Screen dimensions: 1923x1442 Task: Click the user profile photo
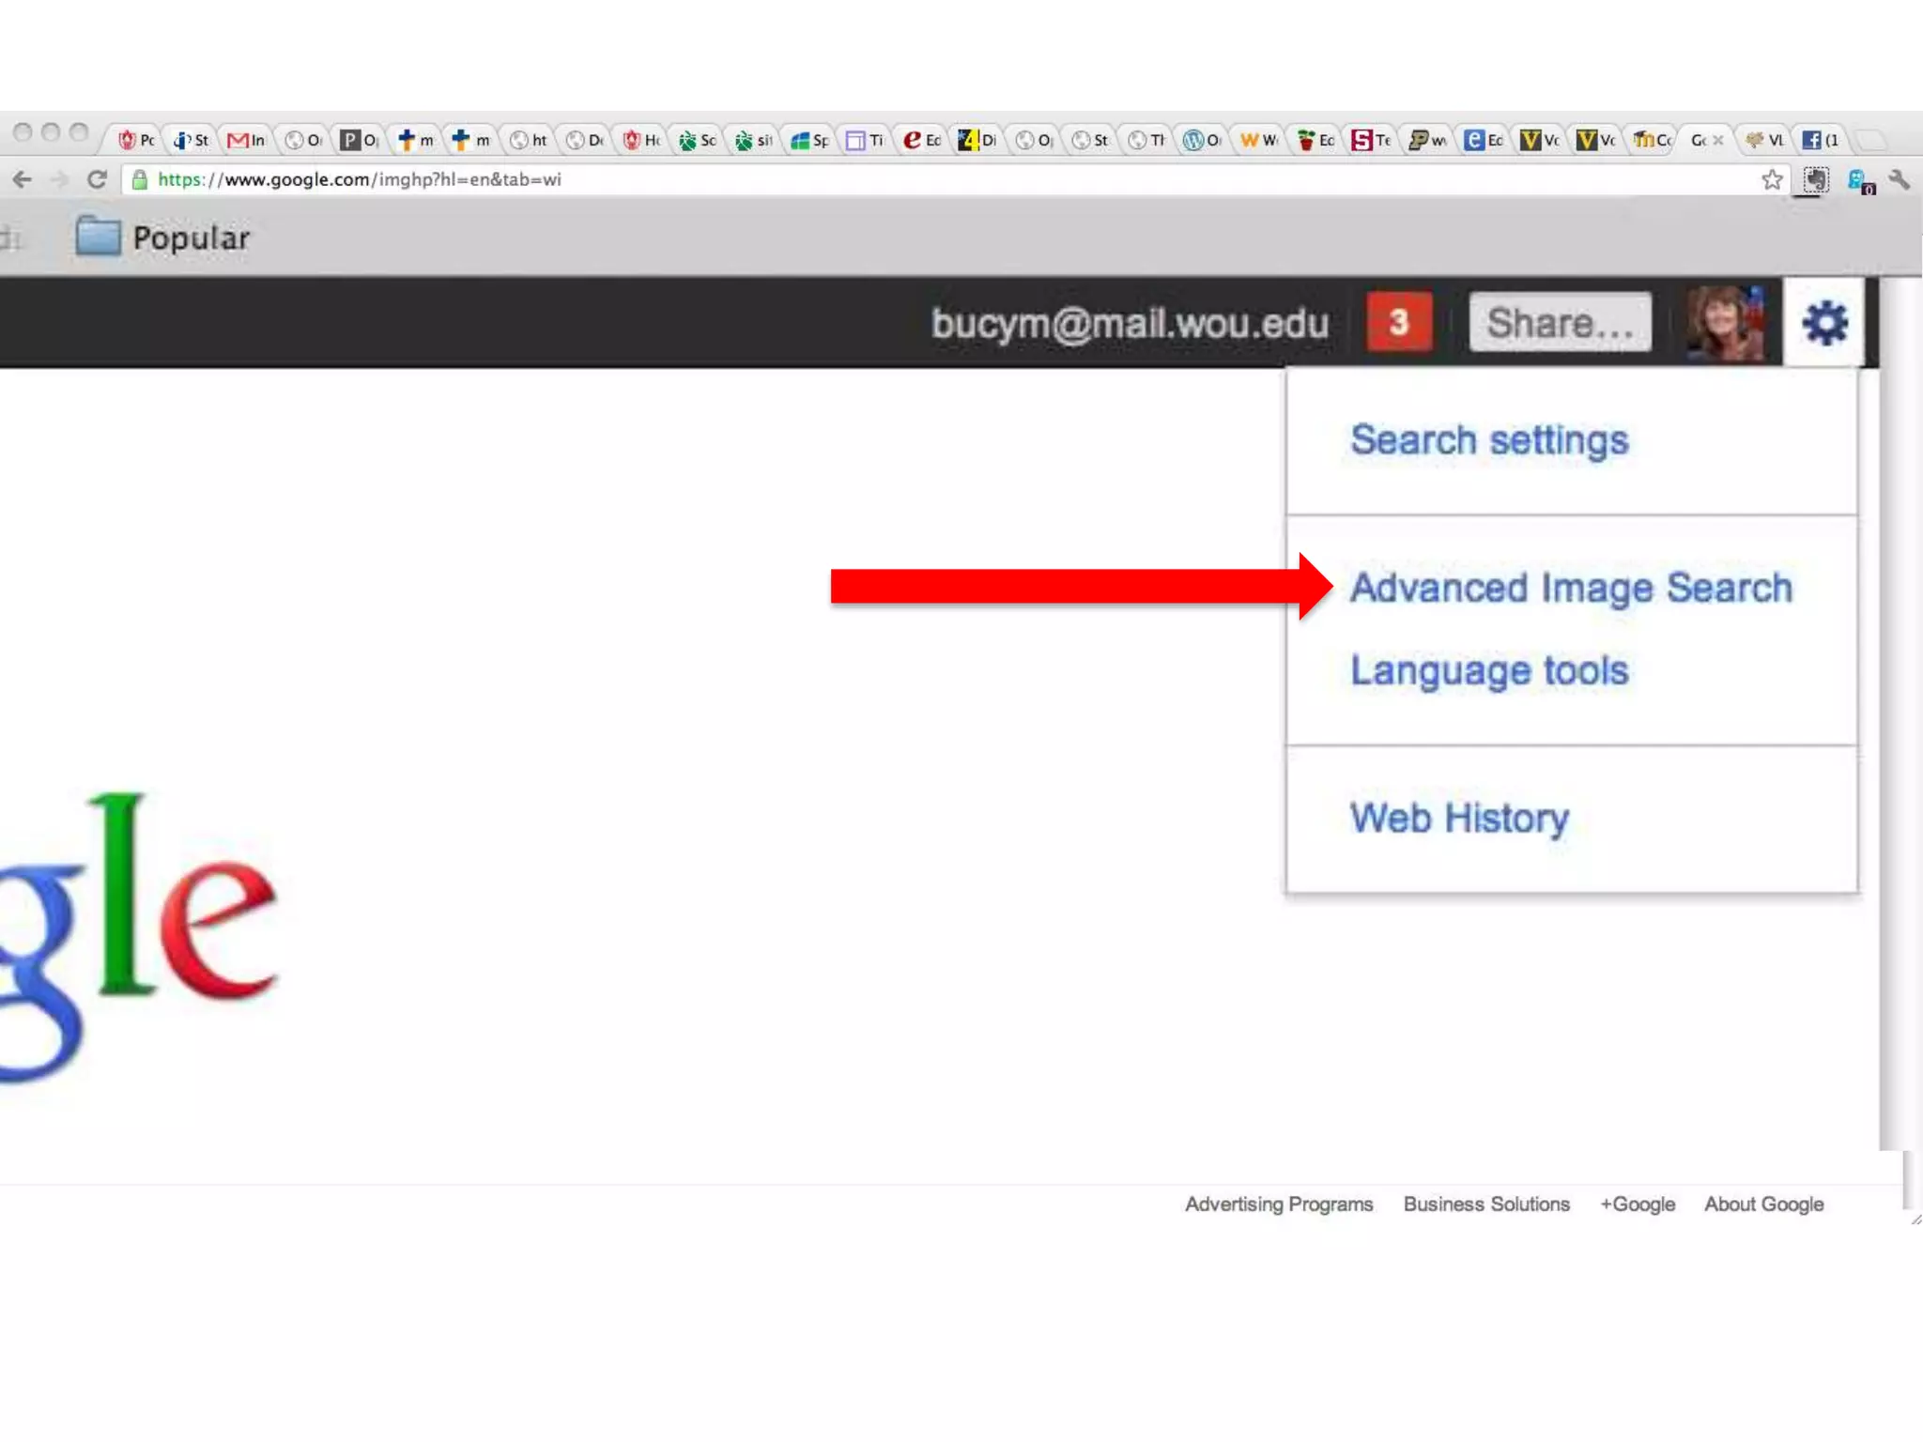(1725, 323)
